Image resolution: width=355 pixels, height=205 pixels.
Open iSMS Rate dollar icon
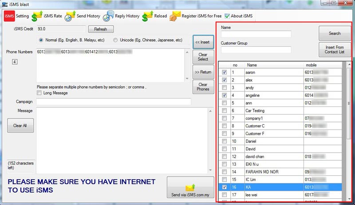[x=37, y=16]
